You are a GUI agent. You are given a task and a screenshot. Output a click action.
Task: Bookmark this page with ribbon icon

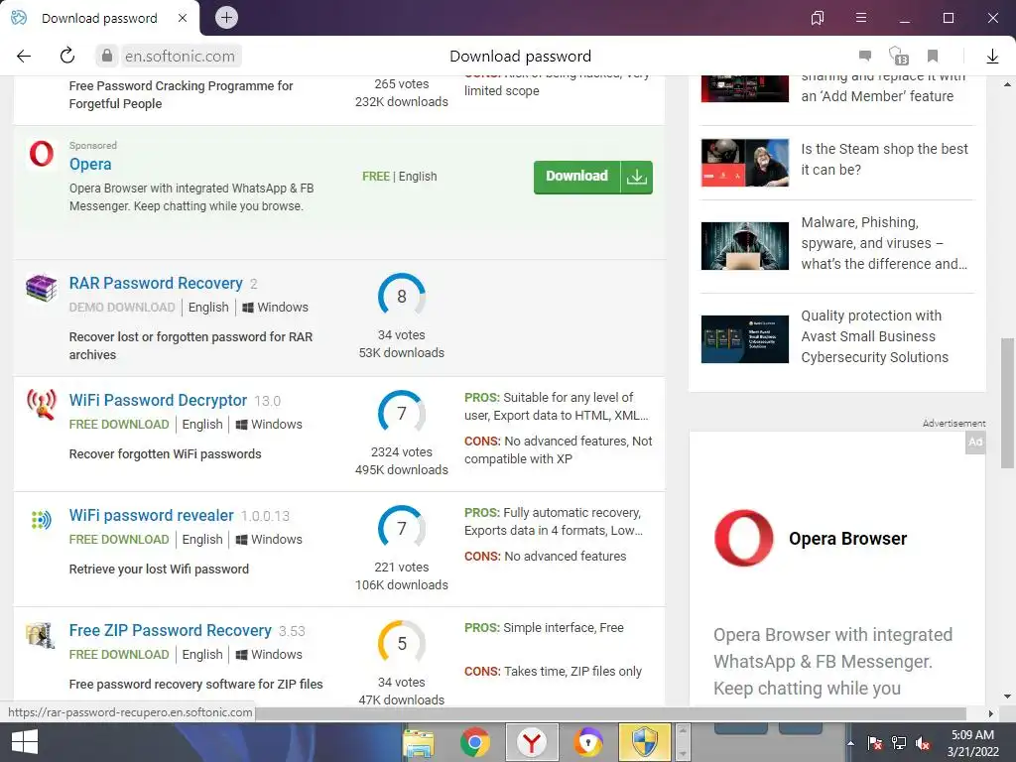click(933, 56)
